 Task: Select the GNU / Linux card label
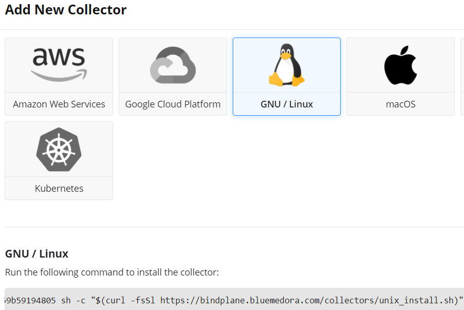pos(286,104)
